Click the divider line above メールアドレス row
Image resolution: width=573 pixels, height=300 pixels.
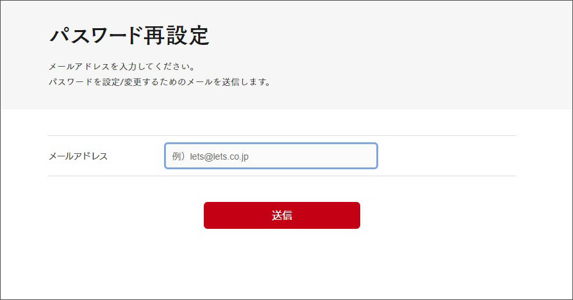282,135
